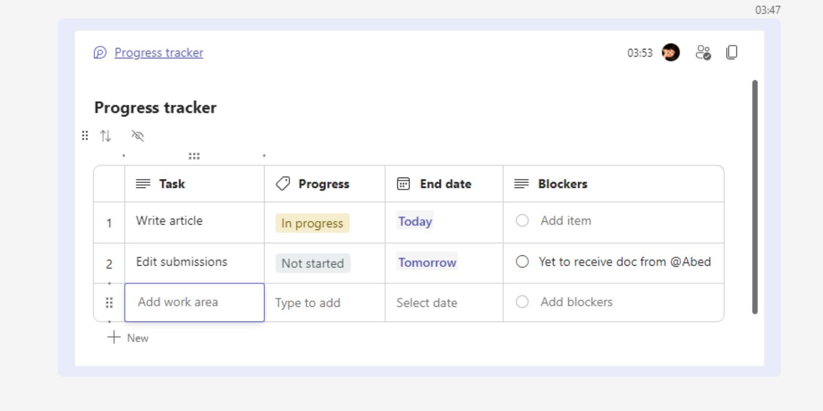
Task: Open the Today date picker for Write article
Action: pyautogui.click(x=414, y=221)
